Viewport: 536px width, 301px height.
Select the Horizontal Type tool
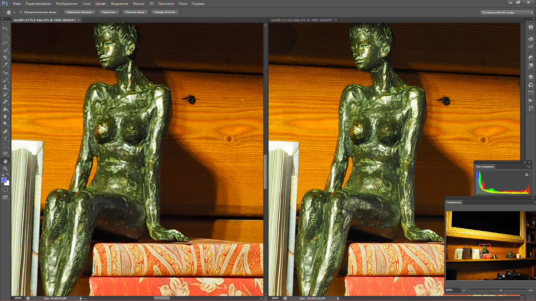5,139
